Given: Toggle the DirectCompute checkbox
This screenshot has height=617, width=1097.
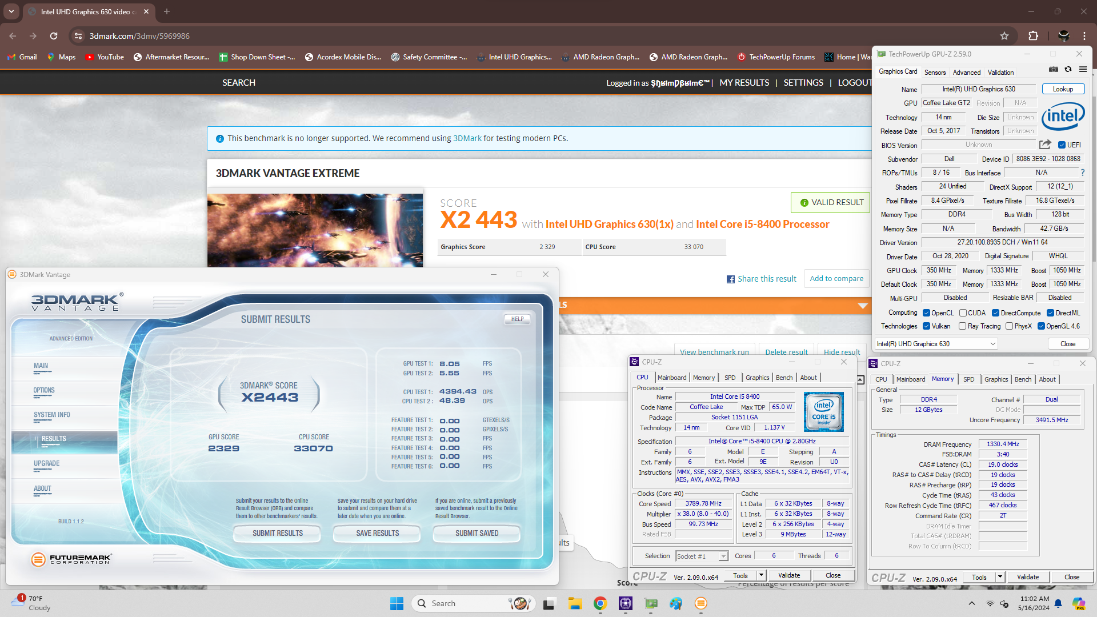Looking at the screenshot, I should pos(995,313).
